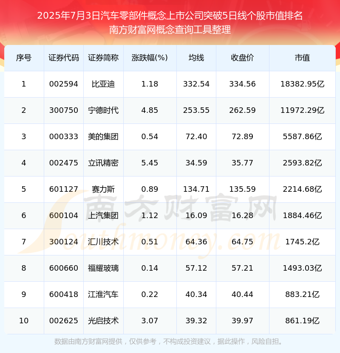Image resolution: width=340 pixels, height=353 pixels.
Task: Select stock code 300124
Action: coord(64,242)
